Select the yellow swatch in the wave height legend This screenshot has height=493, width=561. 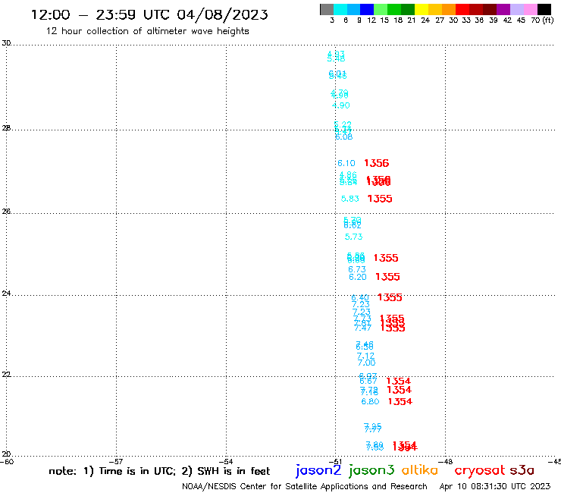pyautogui.click(x=422, y=9)
